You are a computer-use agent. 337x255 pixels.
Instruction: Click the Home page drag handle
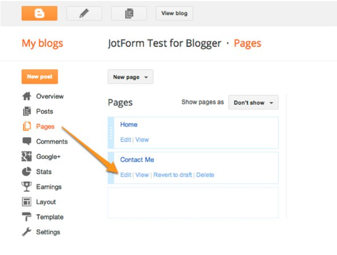tap(111, 133)
